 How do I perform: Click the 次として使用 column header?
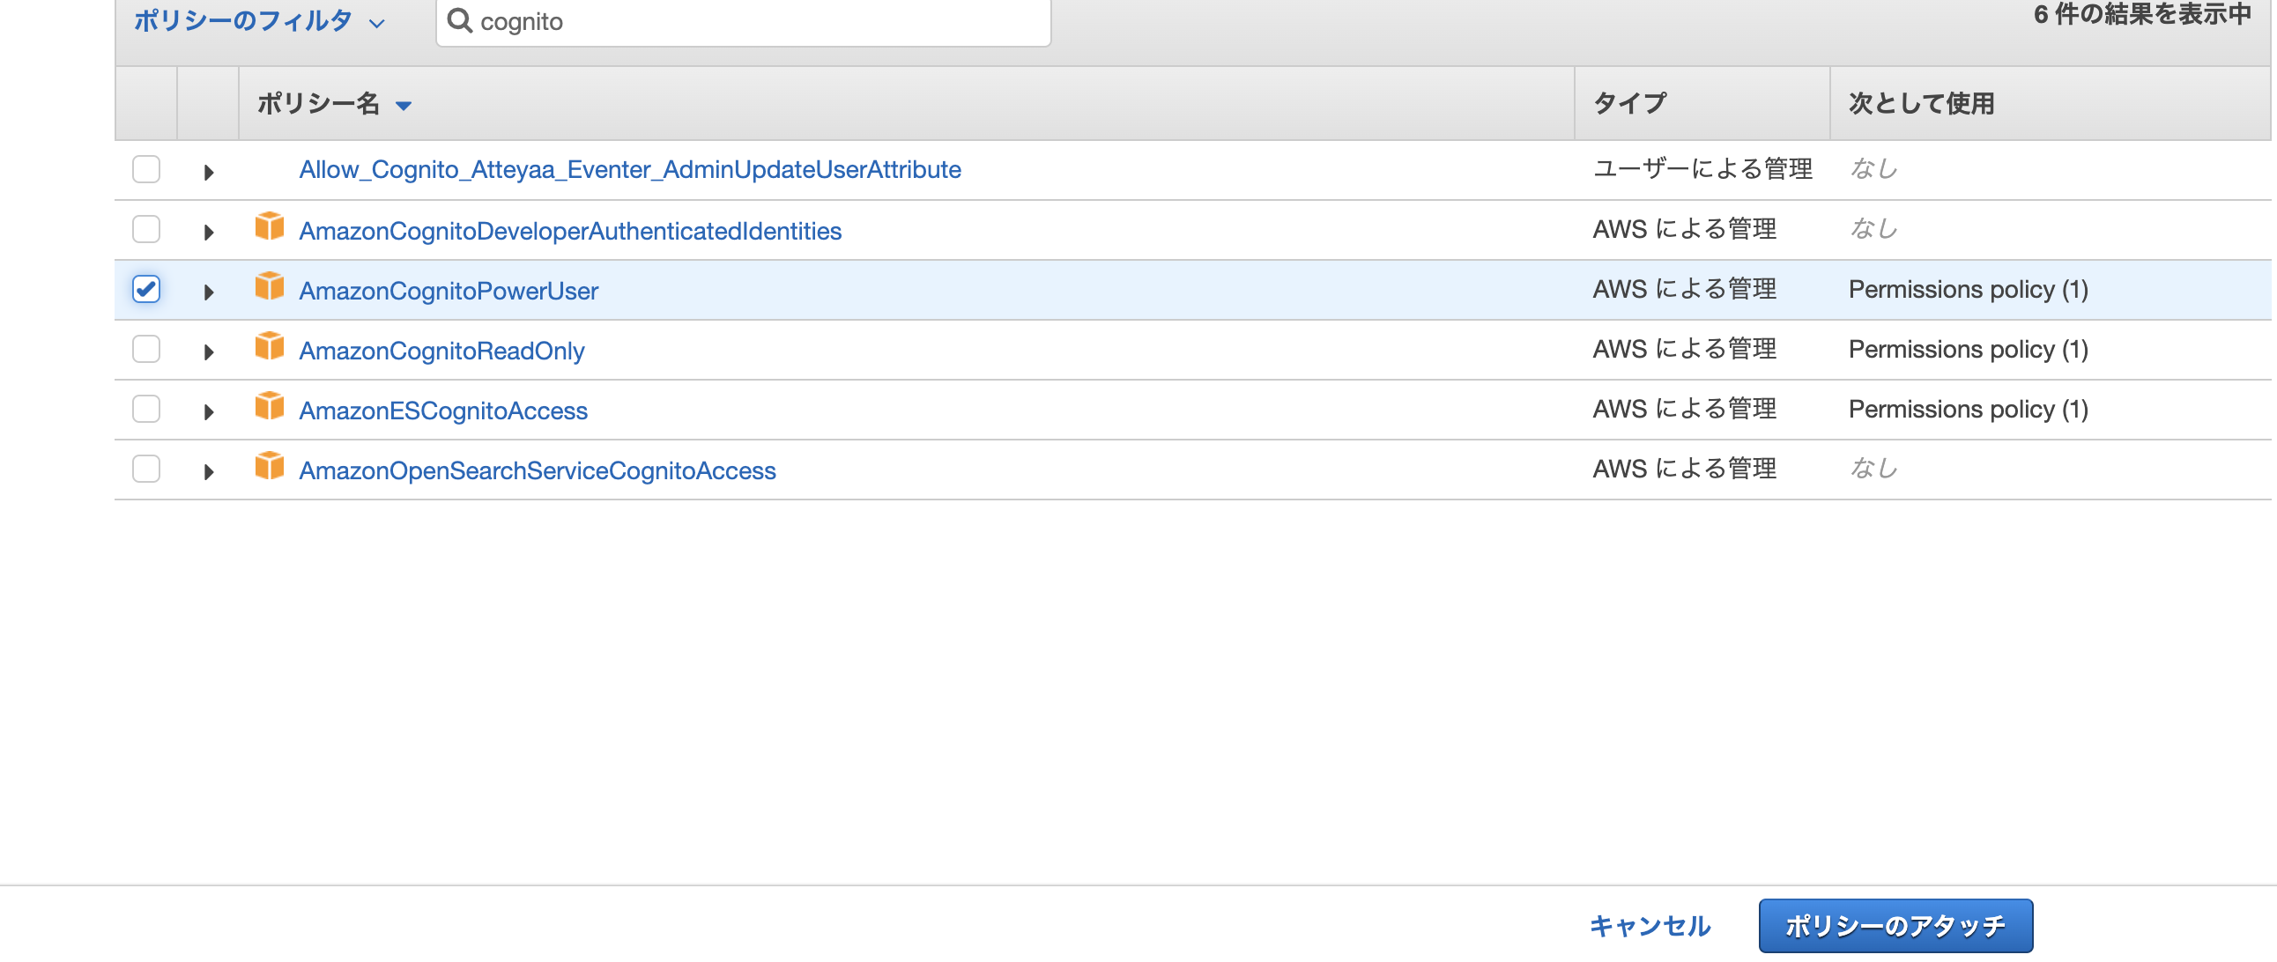[1921, 103]
